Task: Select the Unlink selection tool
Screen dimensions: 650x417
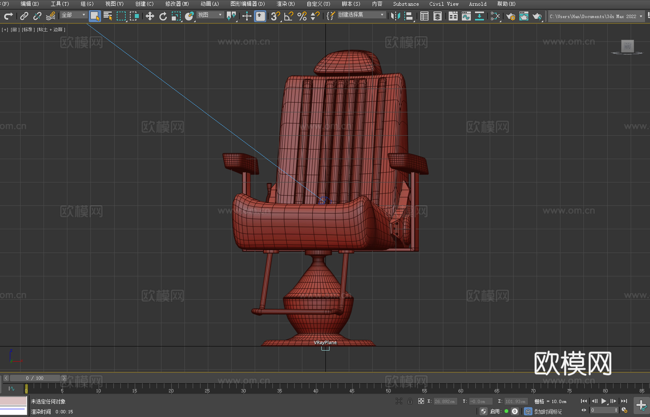Action: pyautogui.click(x=37, y=16)
